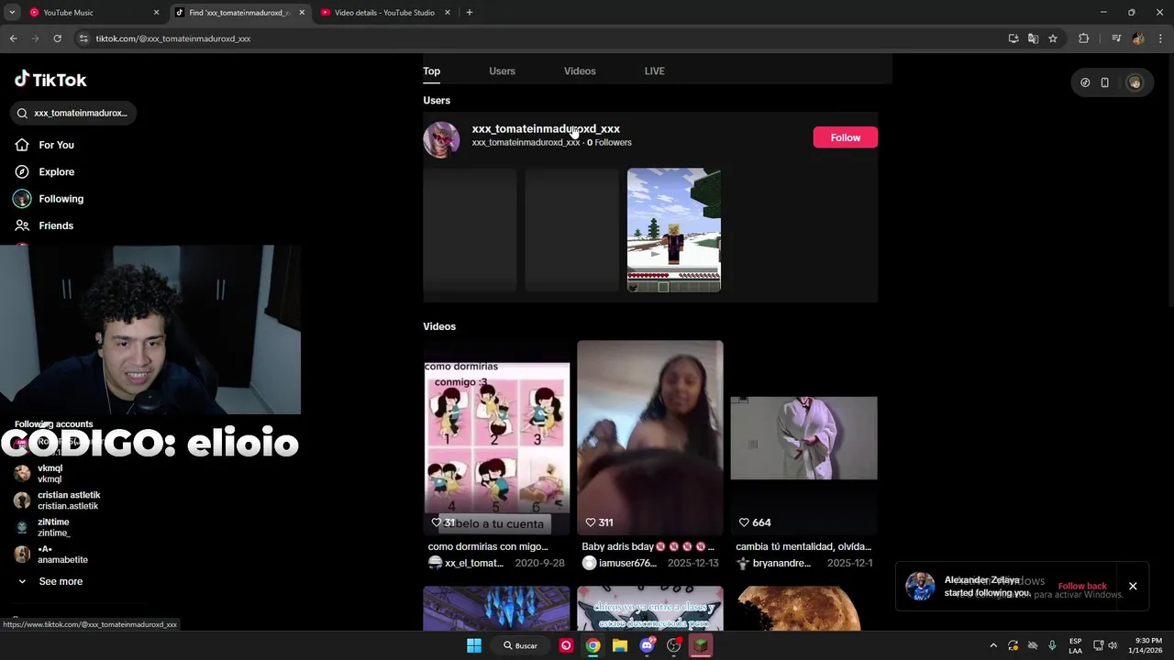Open the TikTok logo home link

(x=50, y=80)
